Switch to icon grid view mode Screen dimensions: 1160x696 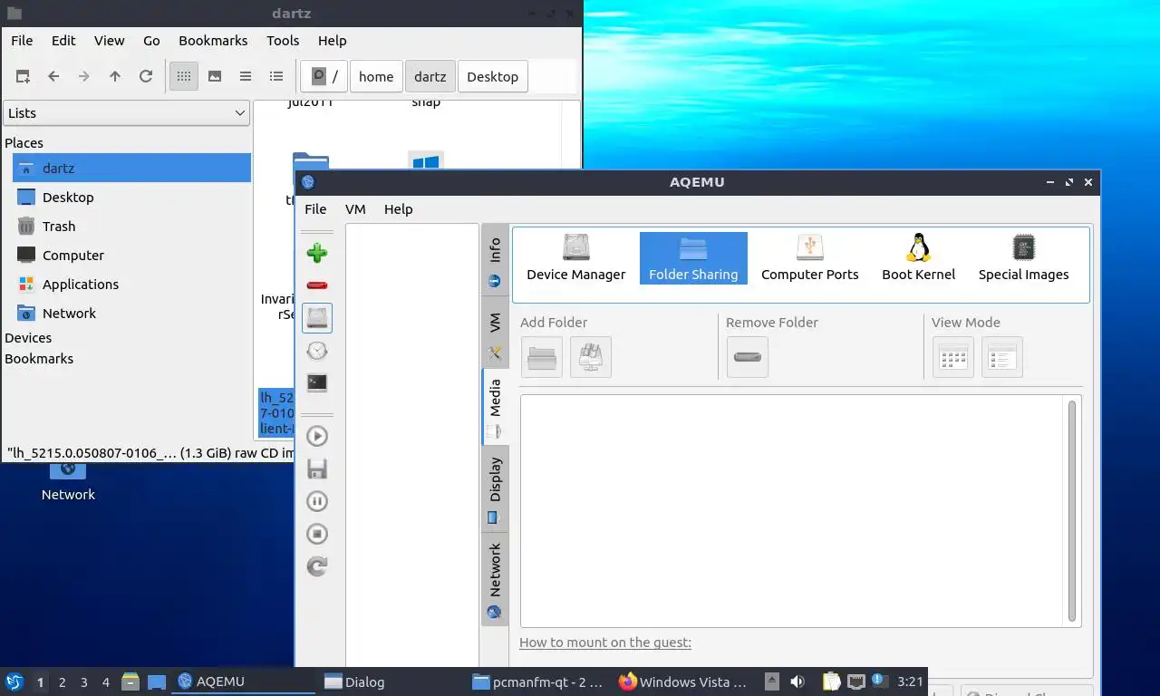pos(953,357)
